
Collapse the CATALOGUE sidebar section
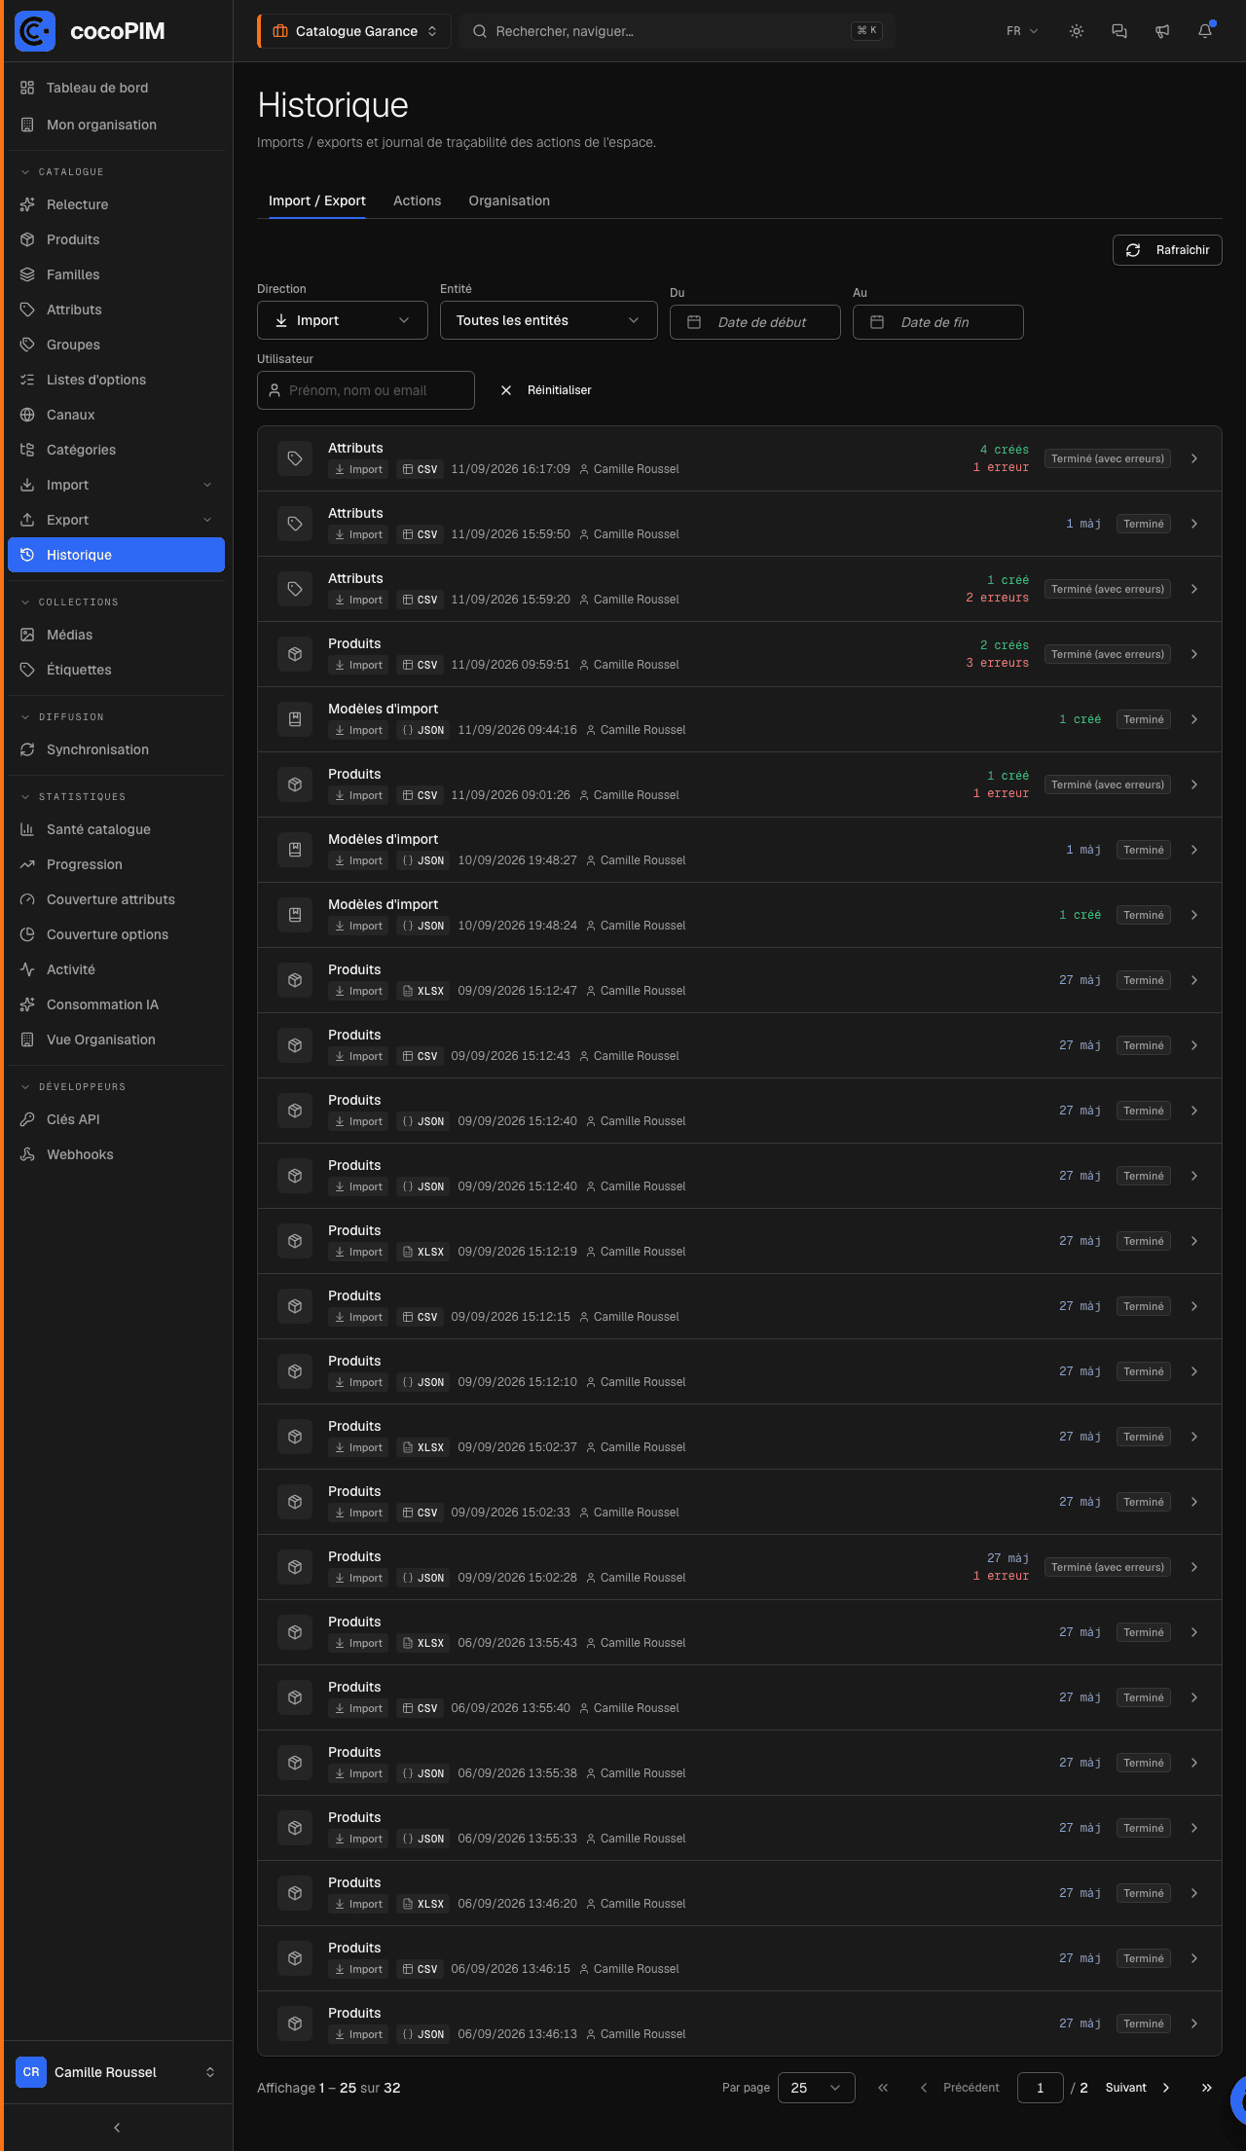(x=62, y=172)
